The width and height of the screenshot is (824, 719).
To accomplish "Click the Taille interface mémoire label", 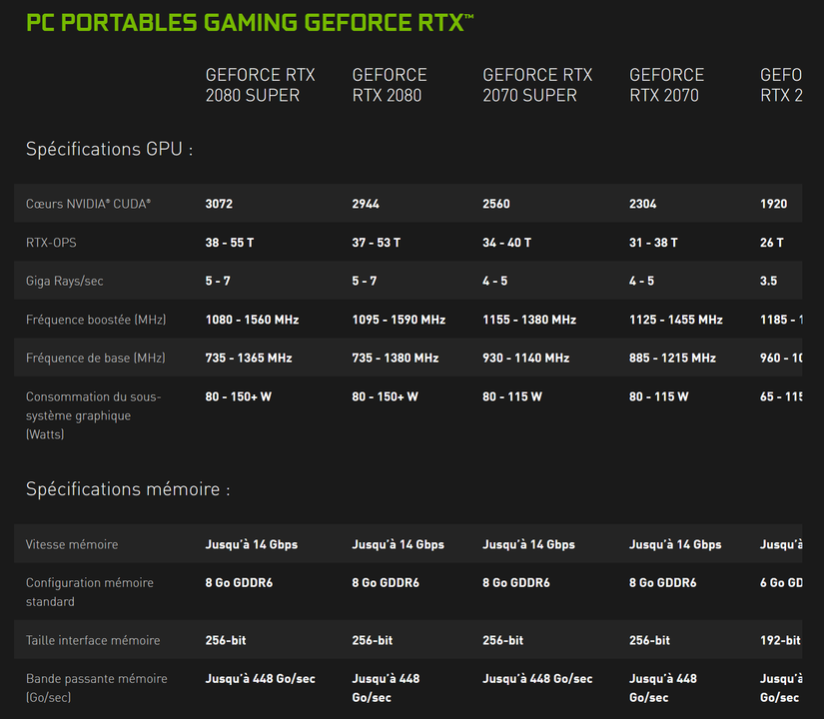I will 93,640.
